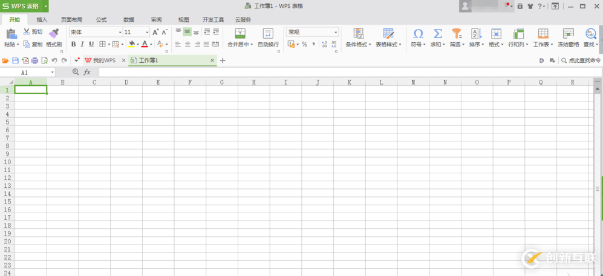Open the 页面布局 (Page Layout) ribbon tab
The height and width of the screenshot is (276, 603).
[x=71, y=20]
